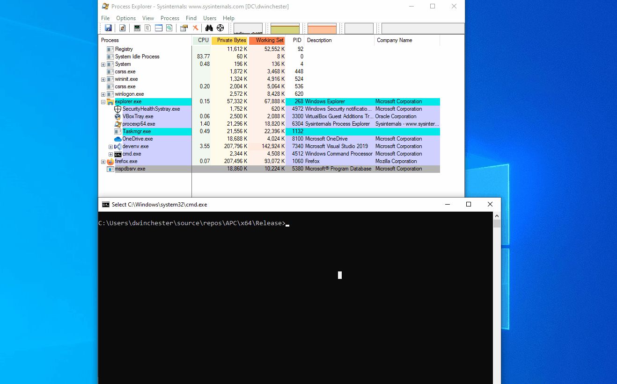Expand the wininit.exe tree node

(103, 79)
